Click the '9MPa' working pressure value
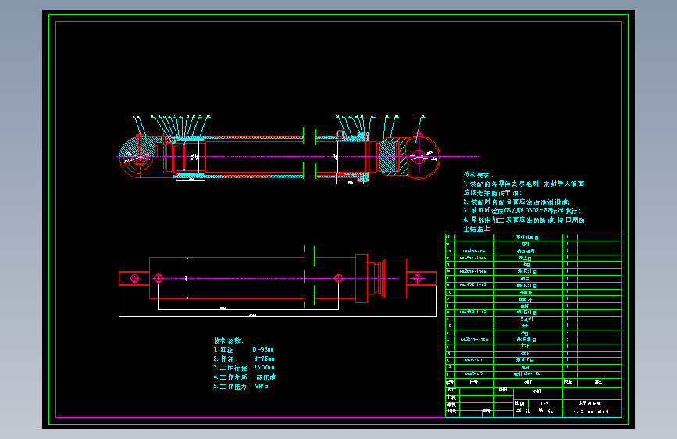677x439 pixels. (262, 386)
